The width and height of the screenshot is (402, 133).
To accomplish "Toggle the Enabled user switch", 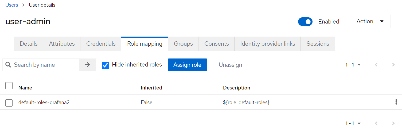I will pyautogui.click(x=305, y=22).
